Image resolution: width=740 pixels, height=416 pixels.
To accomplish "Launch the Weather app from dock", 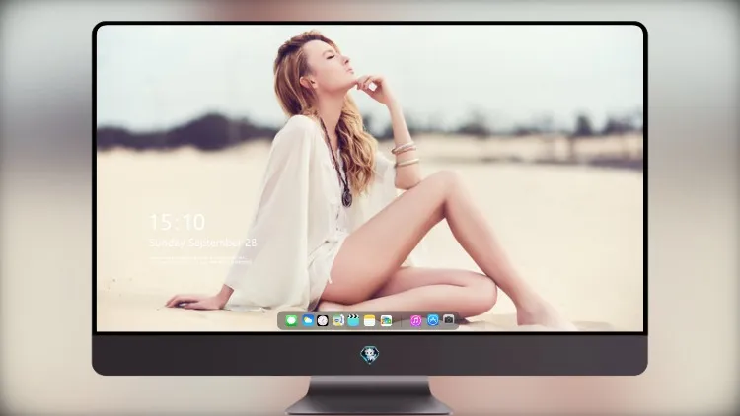I will point(308,320).
